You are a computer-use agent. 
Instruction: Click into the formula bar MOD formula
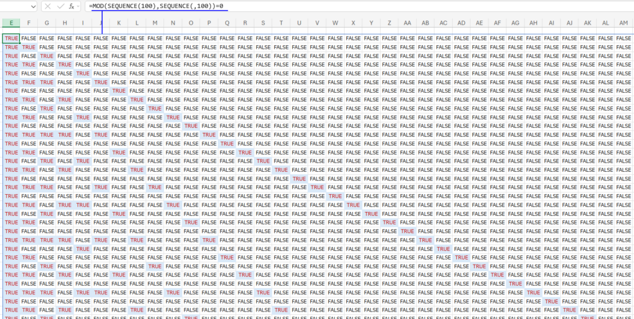click(x=156, y=6)
